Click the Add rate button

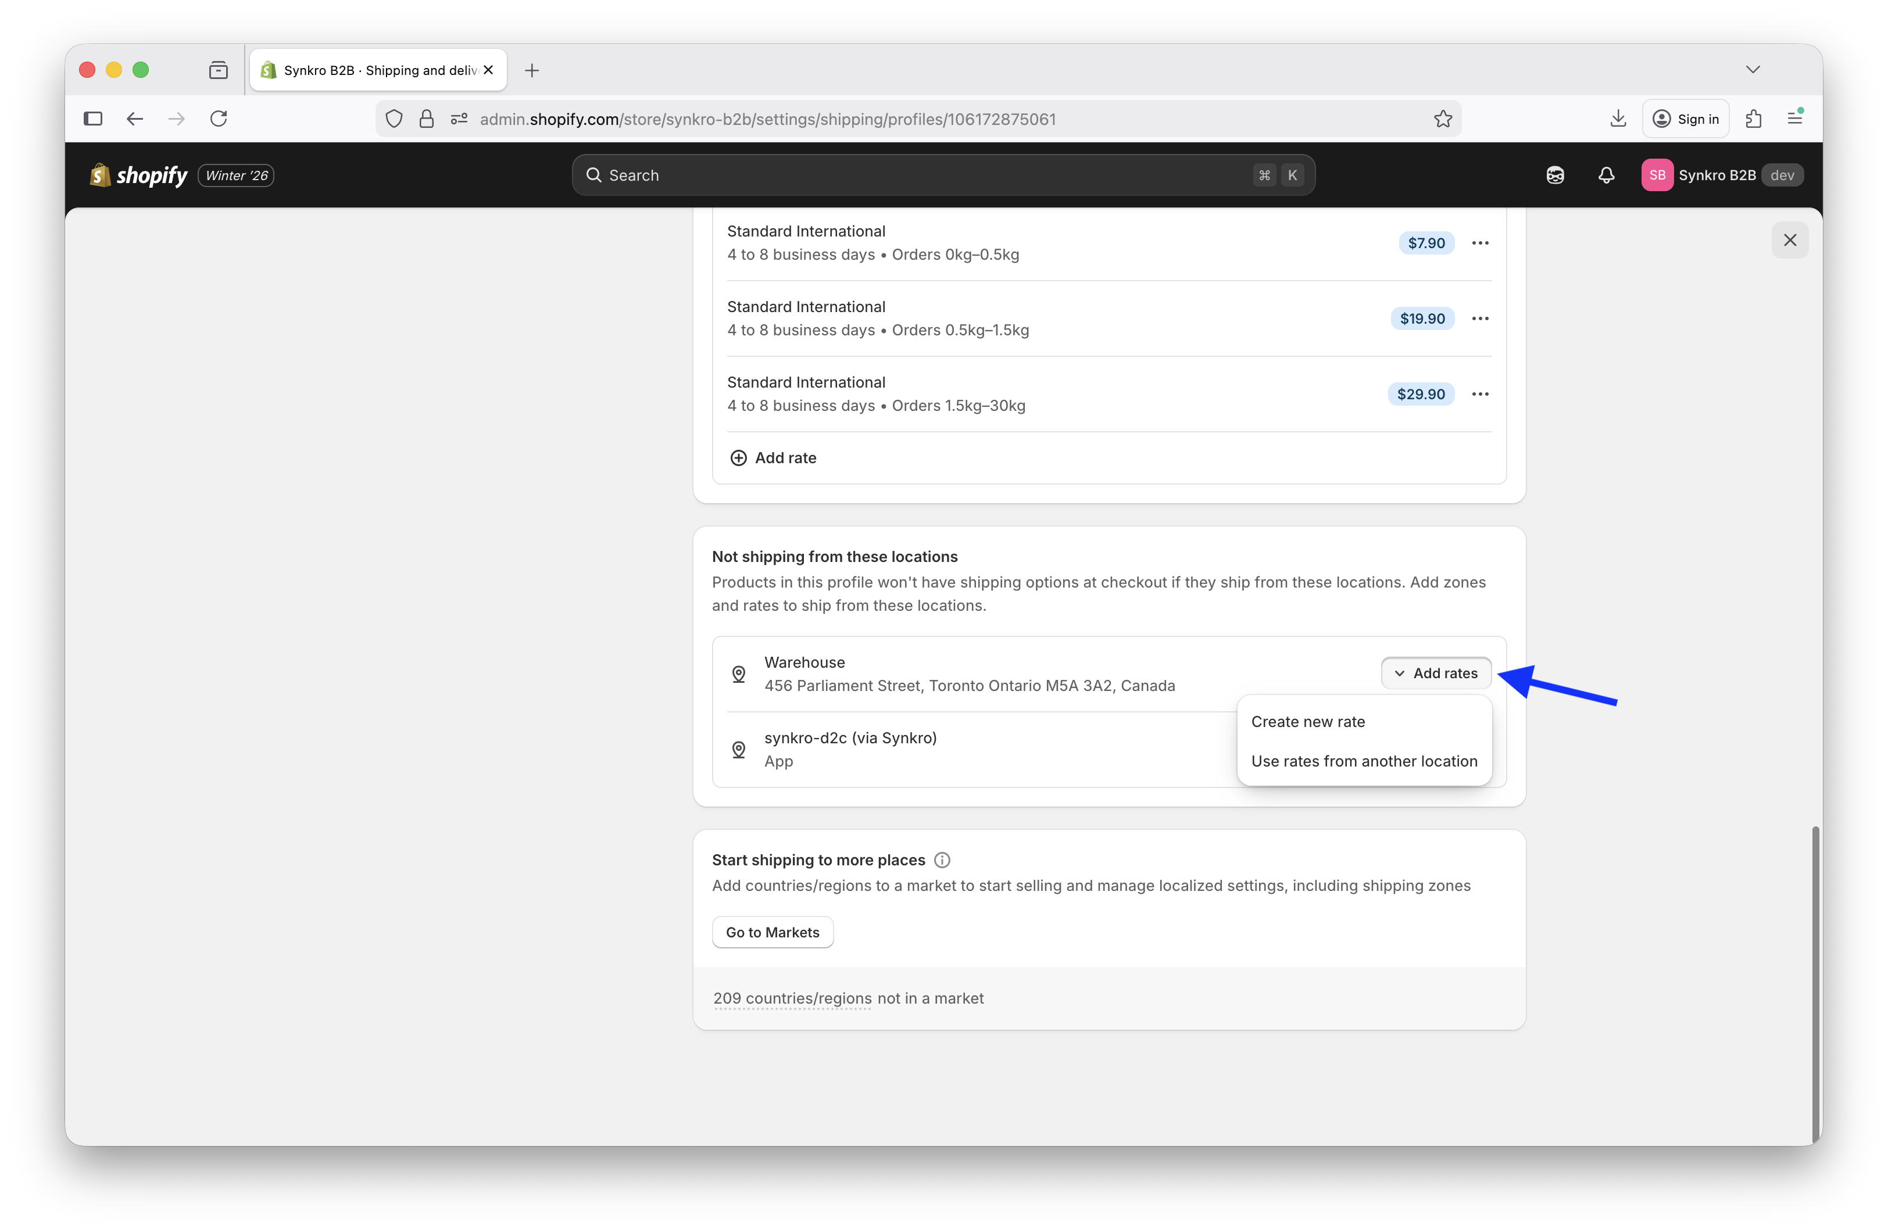click(x=773, y=458)
